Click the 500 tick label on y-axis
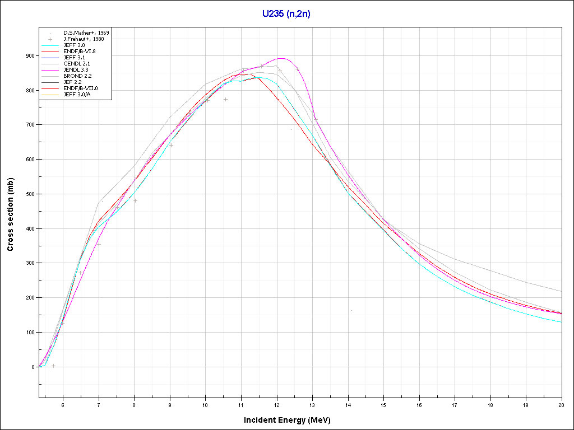This screenshot has width=574, height=430. click(x=30, y=194)
